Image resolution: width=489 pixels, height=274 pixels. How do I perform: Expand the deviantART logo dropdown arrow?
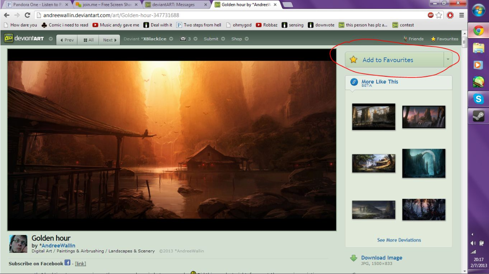point(50,39)
